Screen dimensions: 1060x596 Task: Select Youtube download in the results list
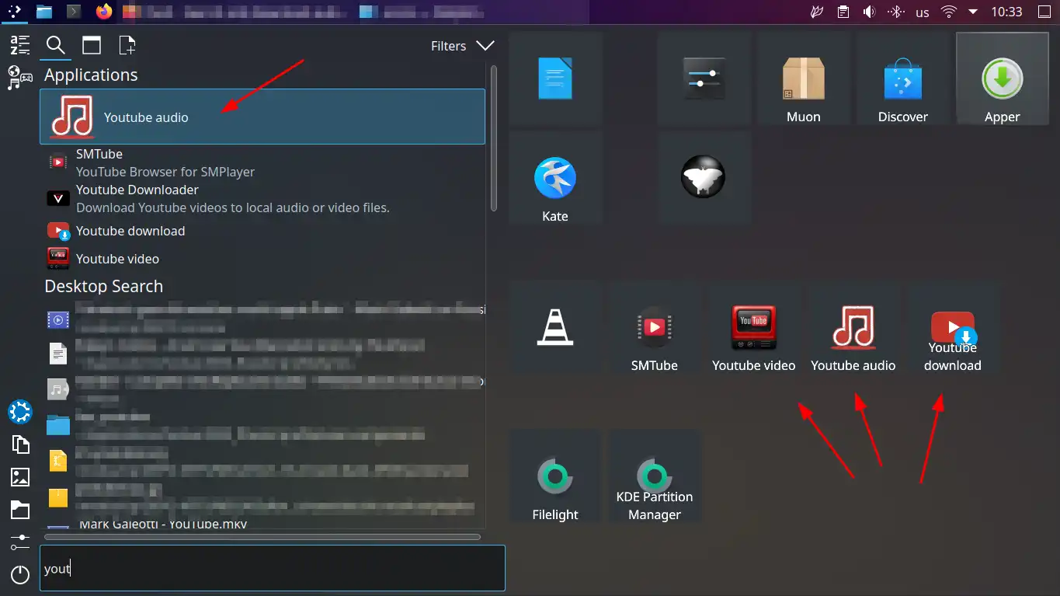tap(262, 231)
